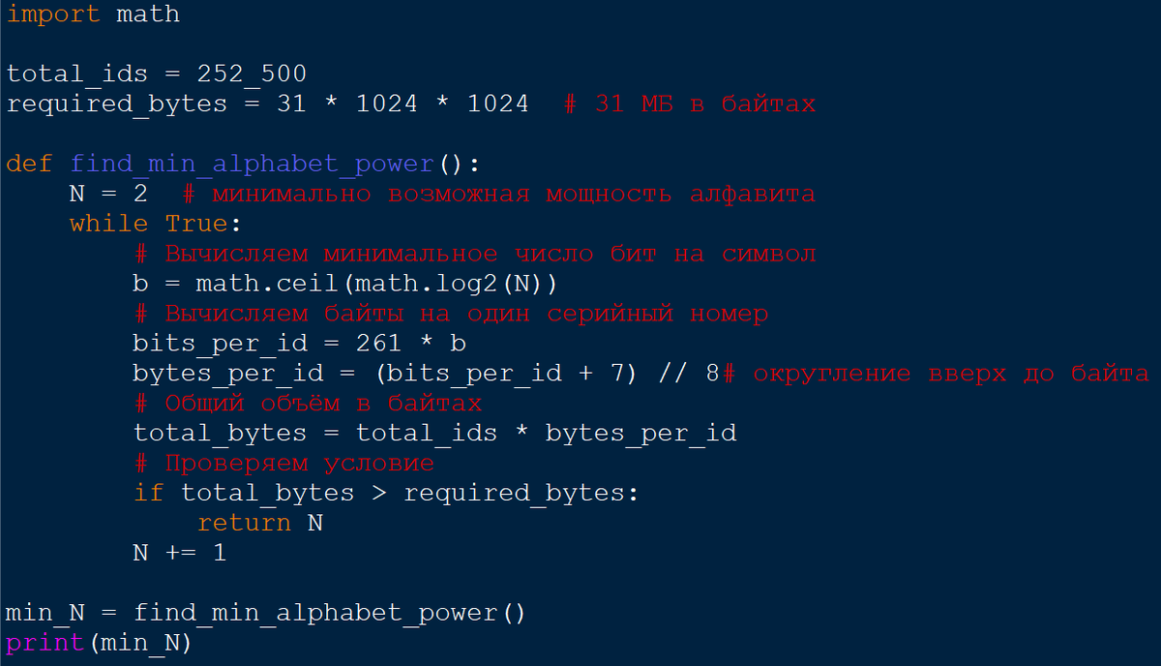Viewport: 1161px width, 666px height.
Task: Click the 'True' constant after while
Action: tap(196, 225)
